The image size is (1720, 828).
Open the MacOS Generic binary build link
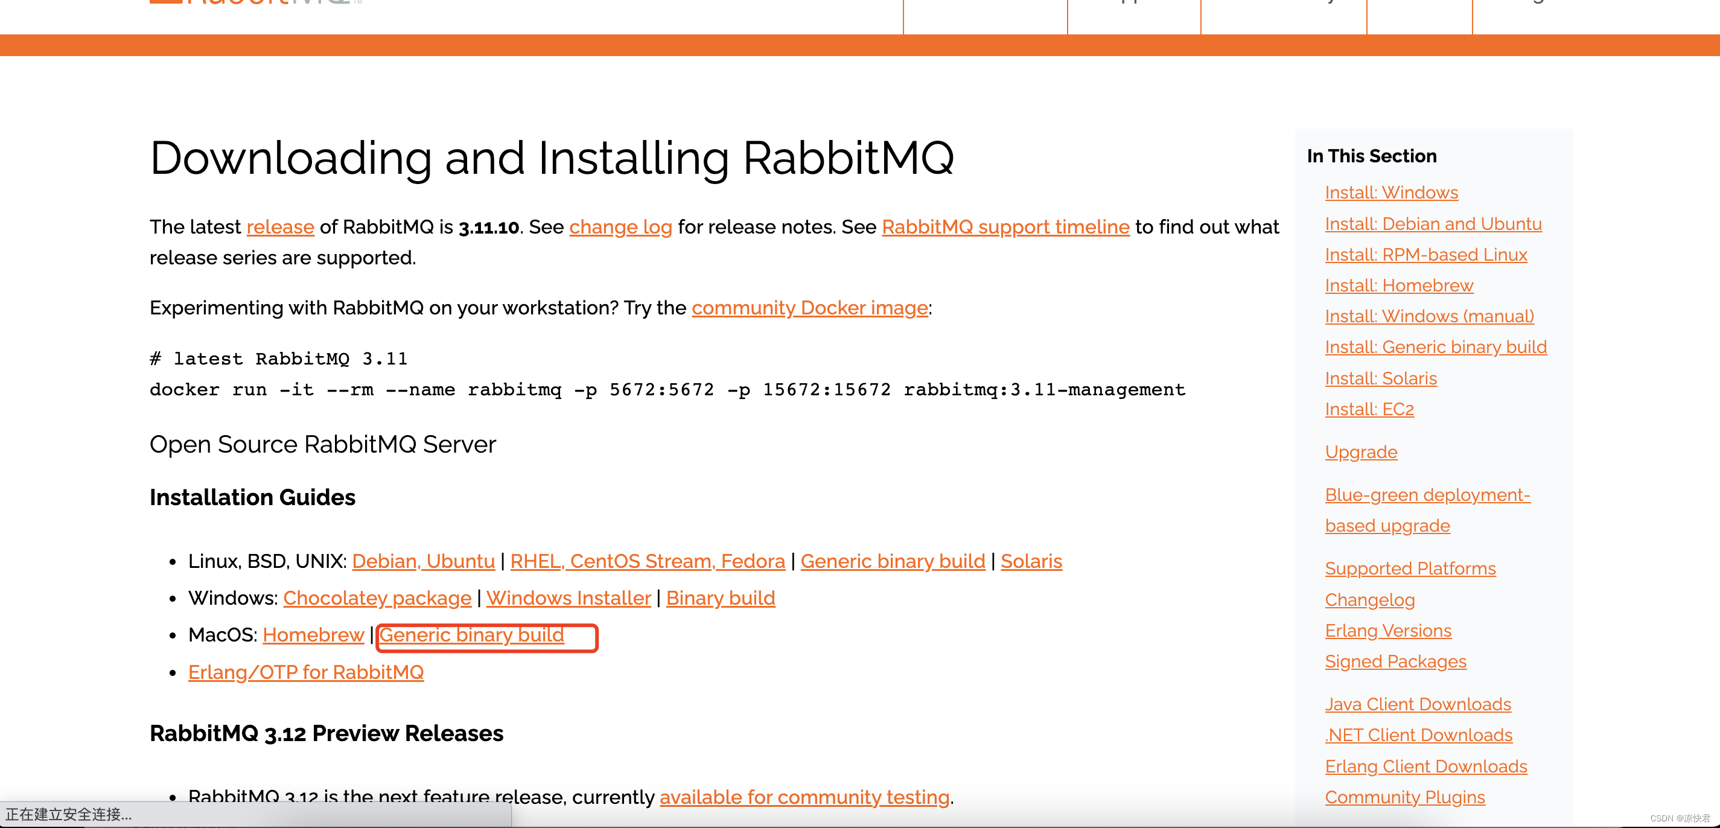coord(471,635)
